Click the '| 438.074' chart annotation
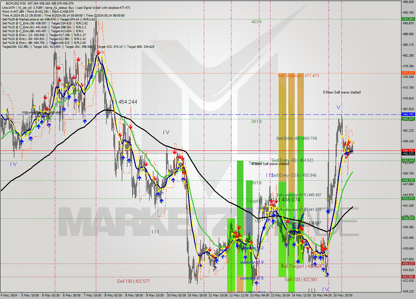Viewport: 416px width, 299px height. (290, 200)
